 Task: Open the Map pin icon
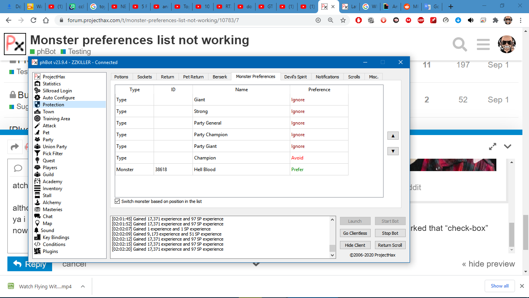[37, 223]
